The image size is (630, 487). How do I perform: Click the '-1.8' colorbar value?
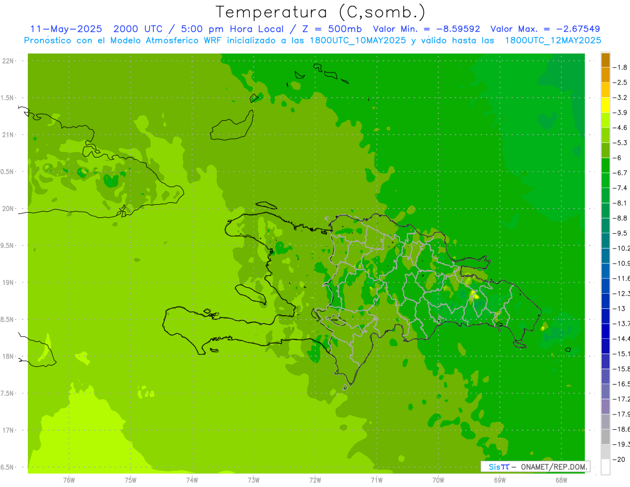click(621, 67)
